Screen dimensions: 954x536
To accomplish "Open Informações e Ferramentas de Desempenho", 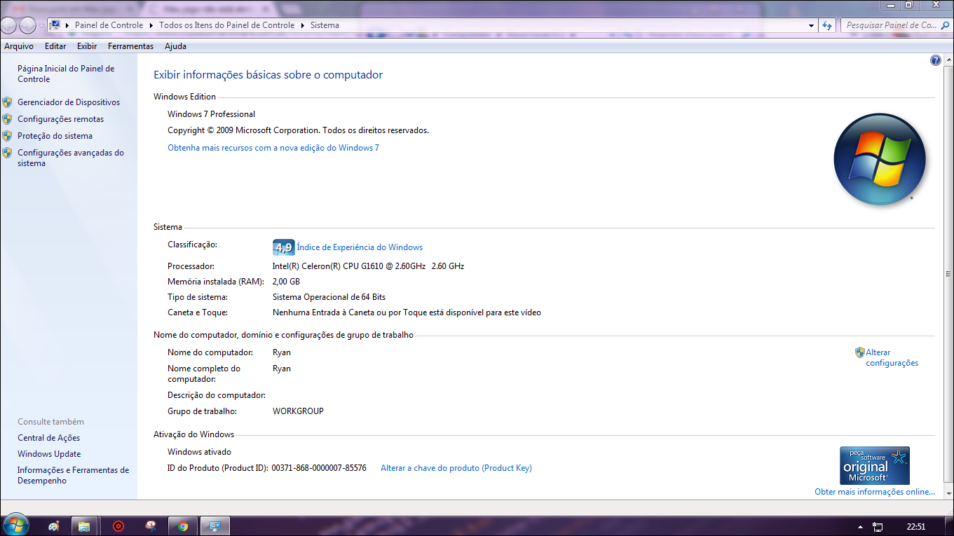I will click(x=73, y=476).
